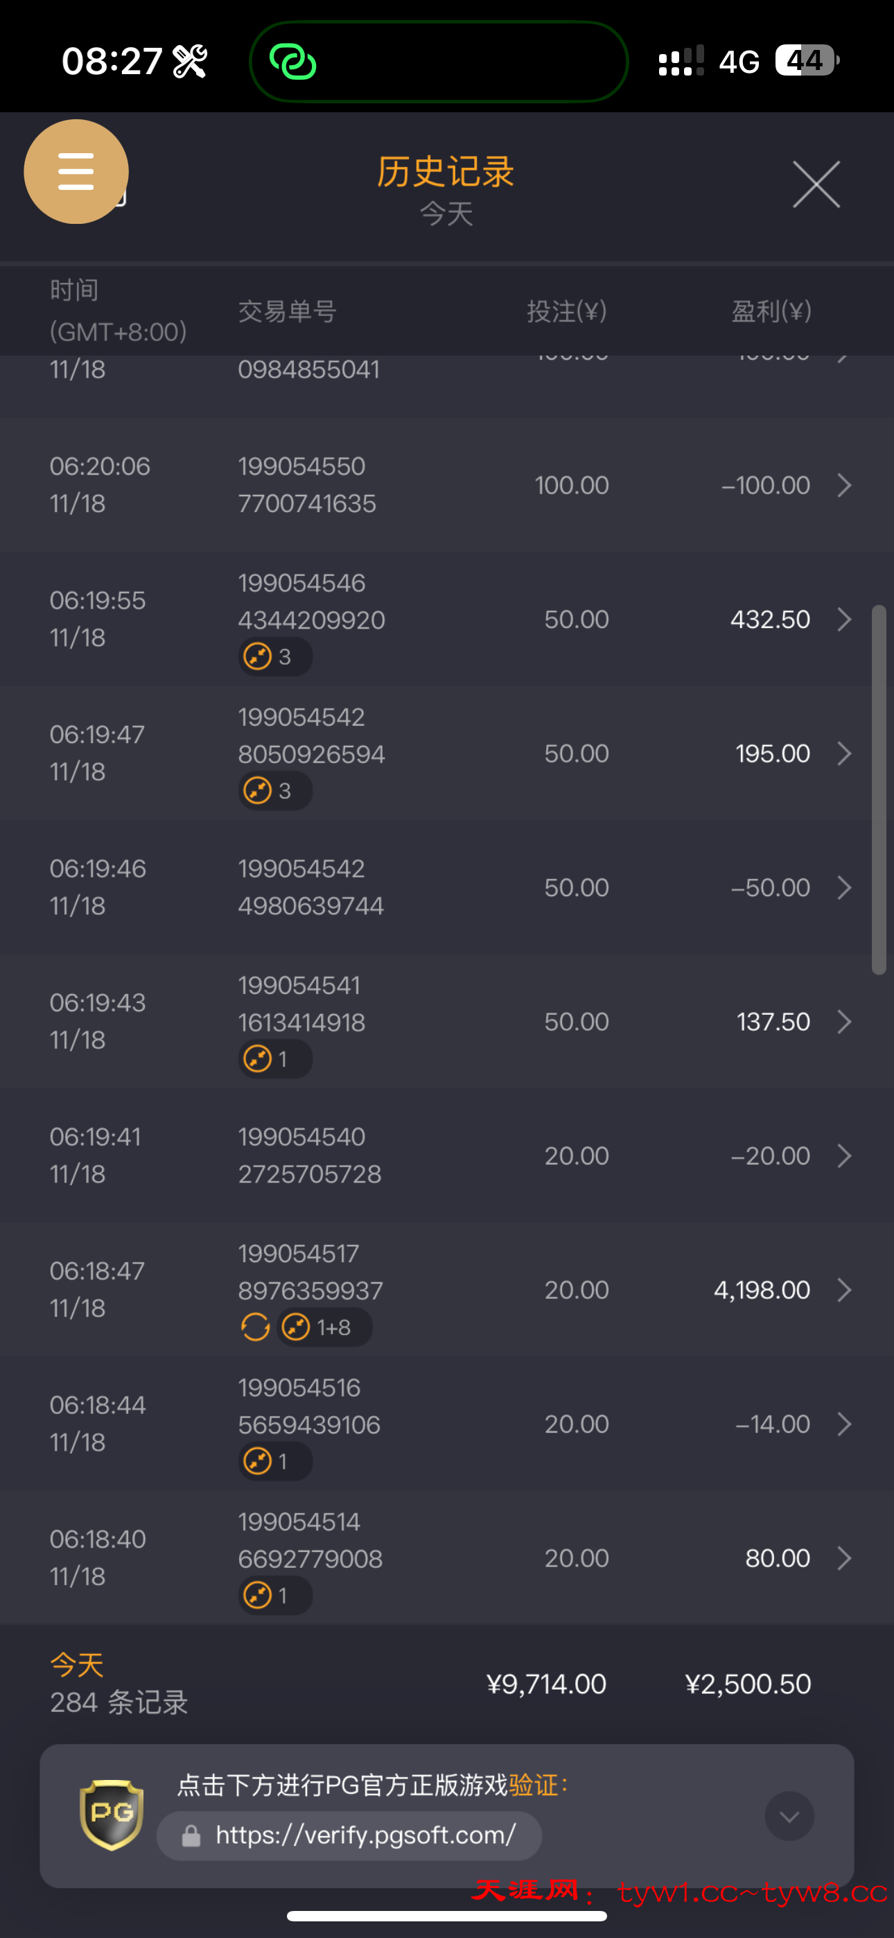Tap the free-spin badge on the 80.00 record
Image resolution: width=894 pixels, height=1938 pixels.
pyautogui.click(x=274, y=1595)
